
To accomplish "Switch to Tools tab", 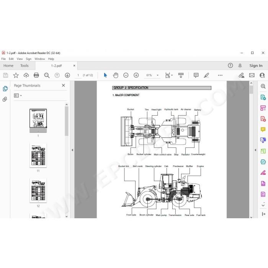I will click(x=25, y=65).
